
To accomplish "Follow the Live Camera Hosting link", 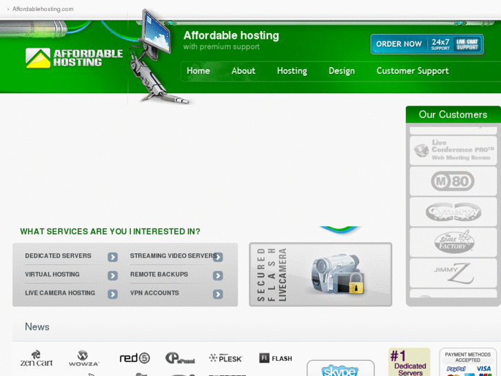I will 60,293.
